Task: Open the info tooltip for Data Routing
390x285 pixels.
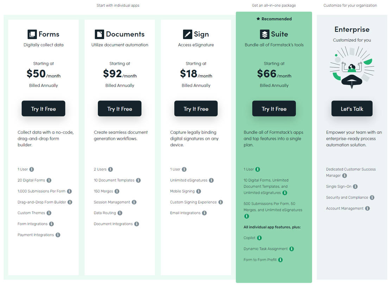Action: tap(120, 213)
